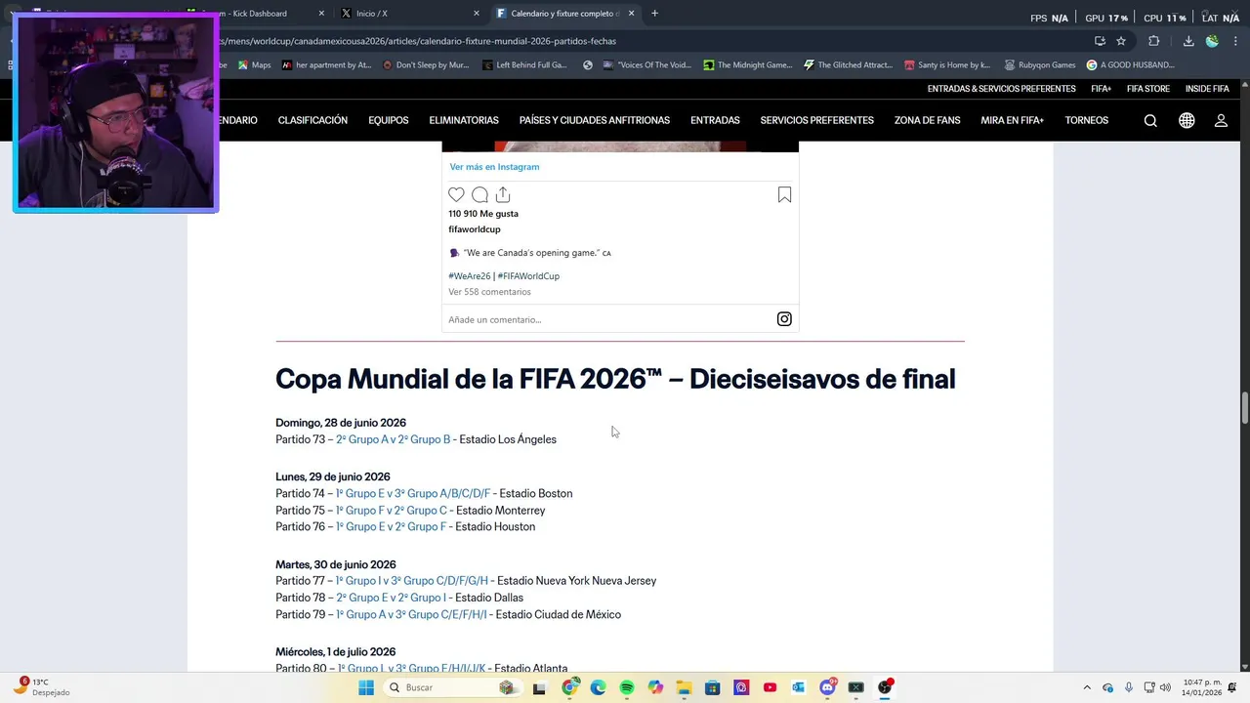Open Spotify from the taskbar
Viewport: 1250px width, 703px height.
point(627,687)
